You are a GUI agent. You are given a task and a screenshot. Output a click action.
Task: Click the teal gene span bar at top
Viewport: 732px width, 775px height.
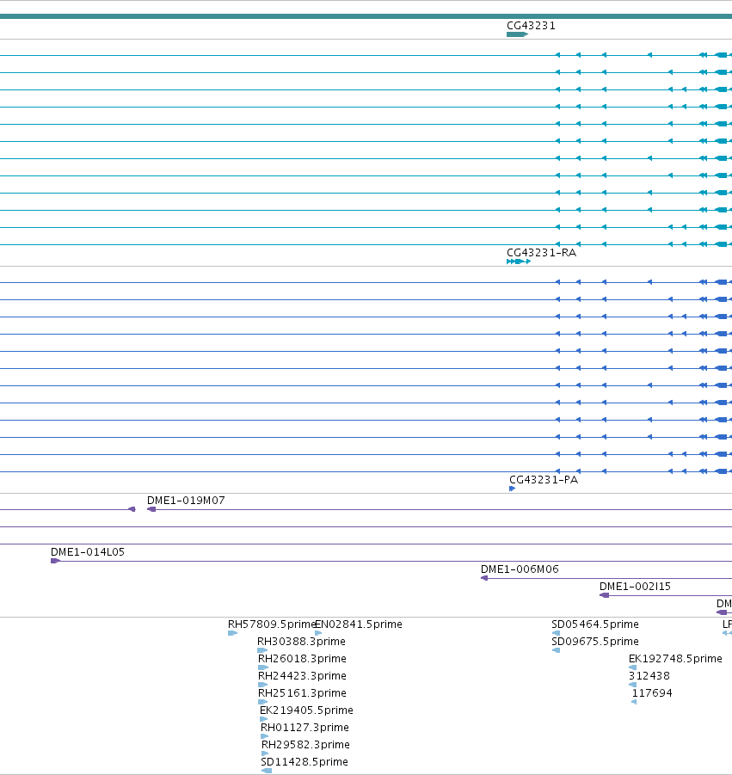tap(366, 16)
